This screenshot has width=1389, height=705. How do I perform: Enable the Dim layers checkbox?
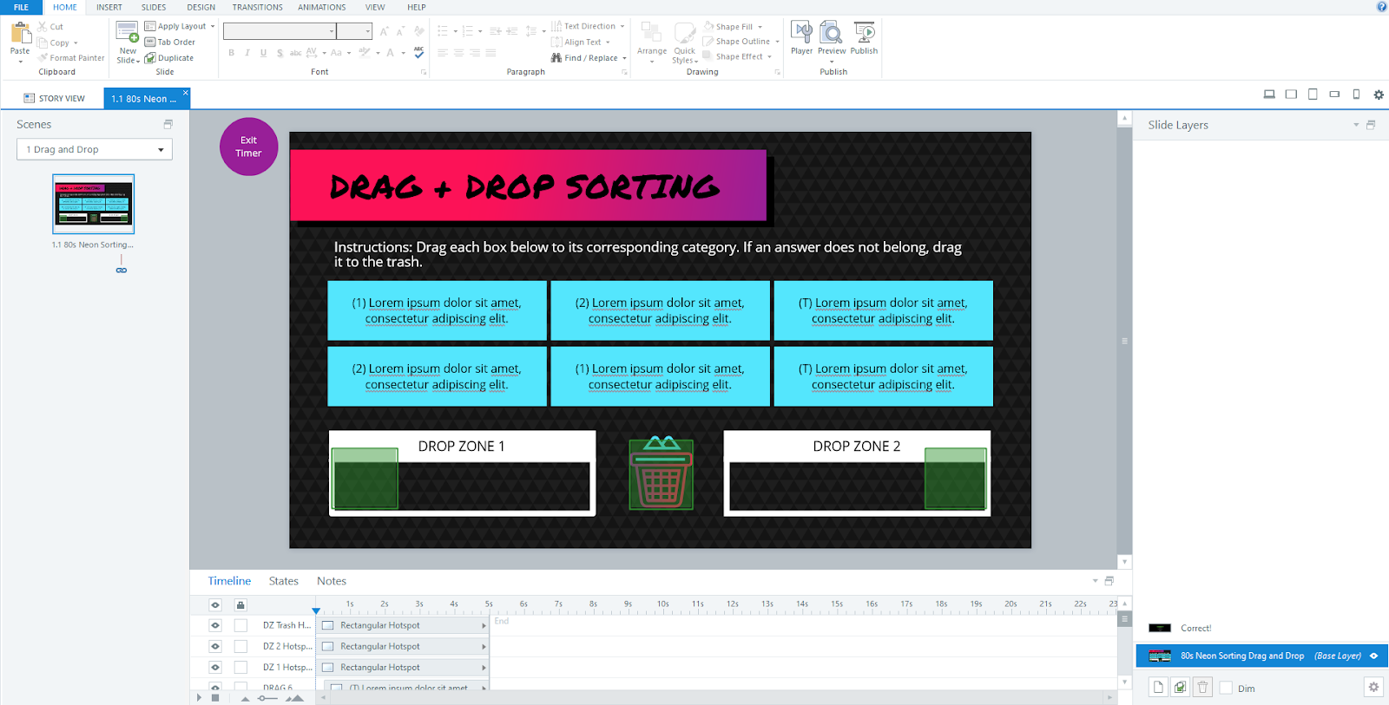coord(1226,688)
